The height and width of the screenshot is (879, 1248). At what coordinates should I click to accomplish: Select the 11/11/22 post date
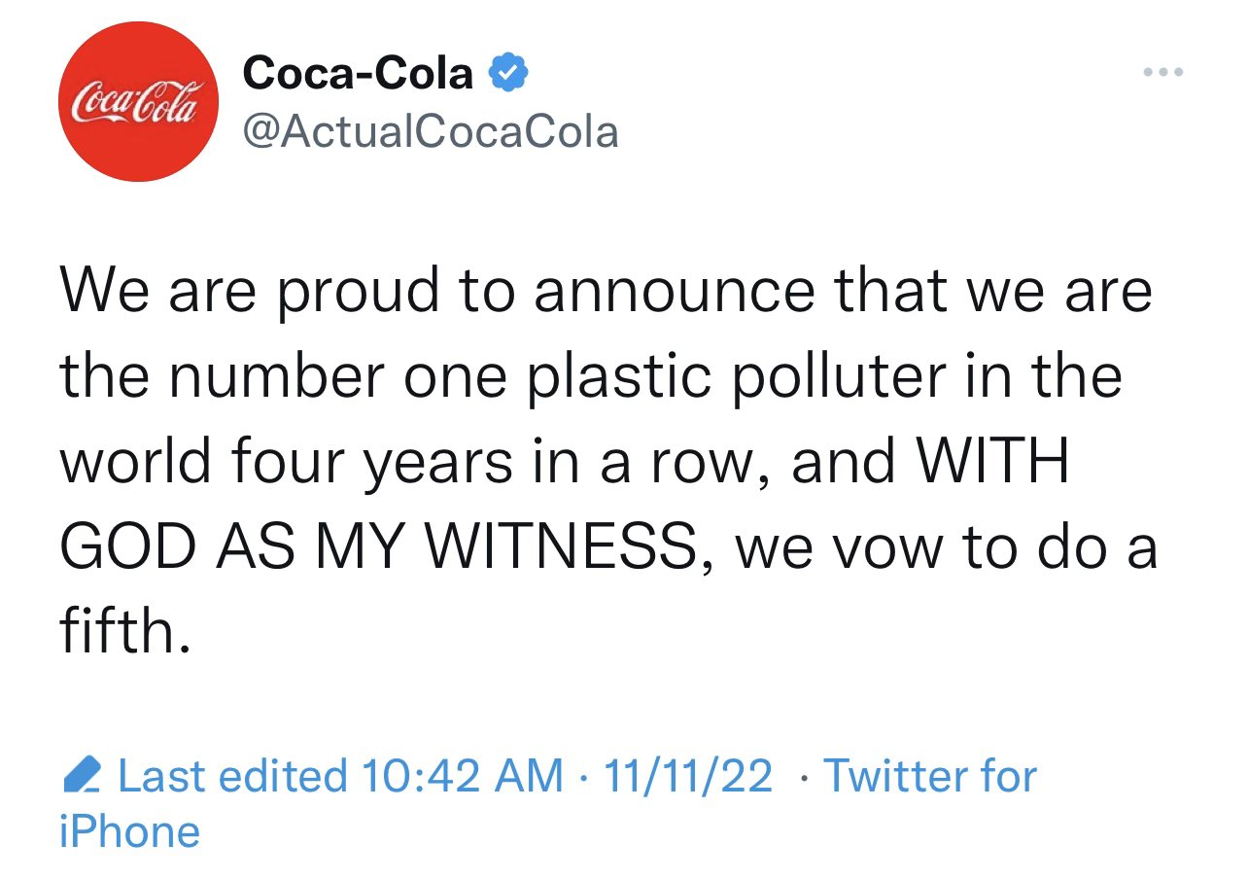point(688,776)
